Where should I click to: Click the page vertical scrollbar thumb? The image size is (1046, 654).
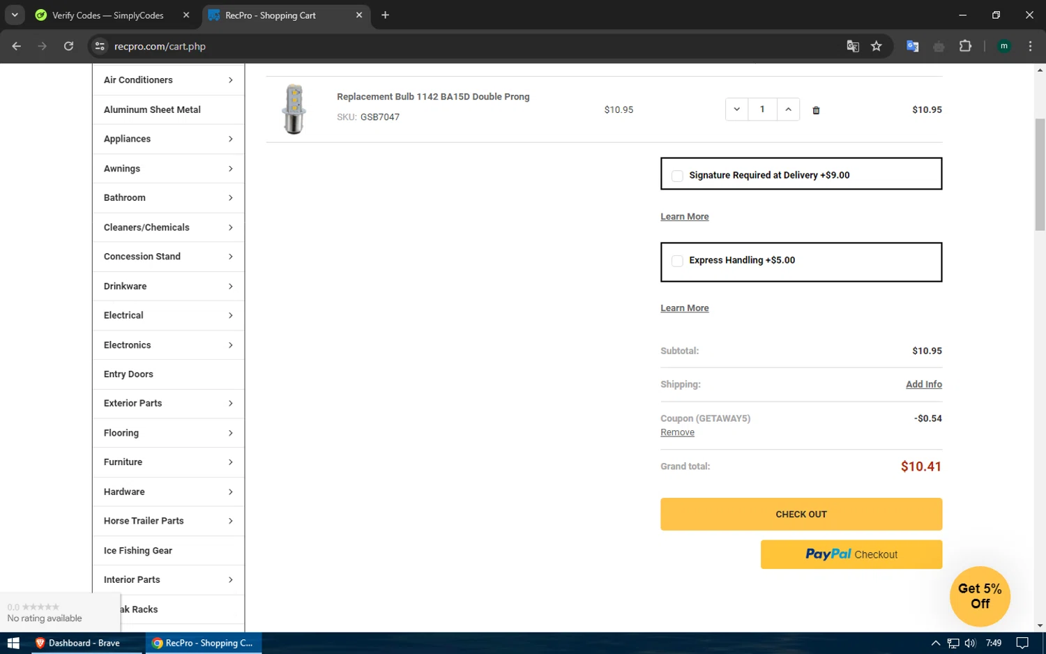1040,174
